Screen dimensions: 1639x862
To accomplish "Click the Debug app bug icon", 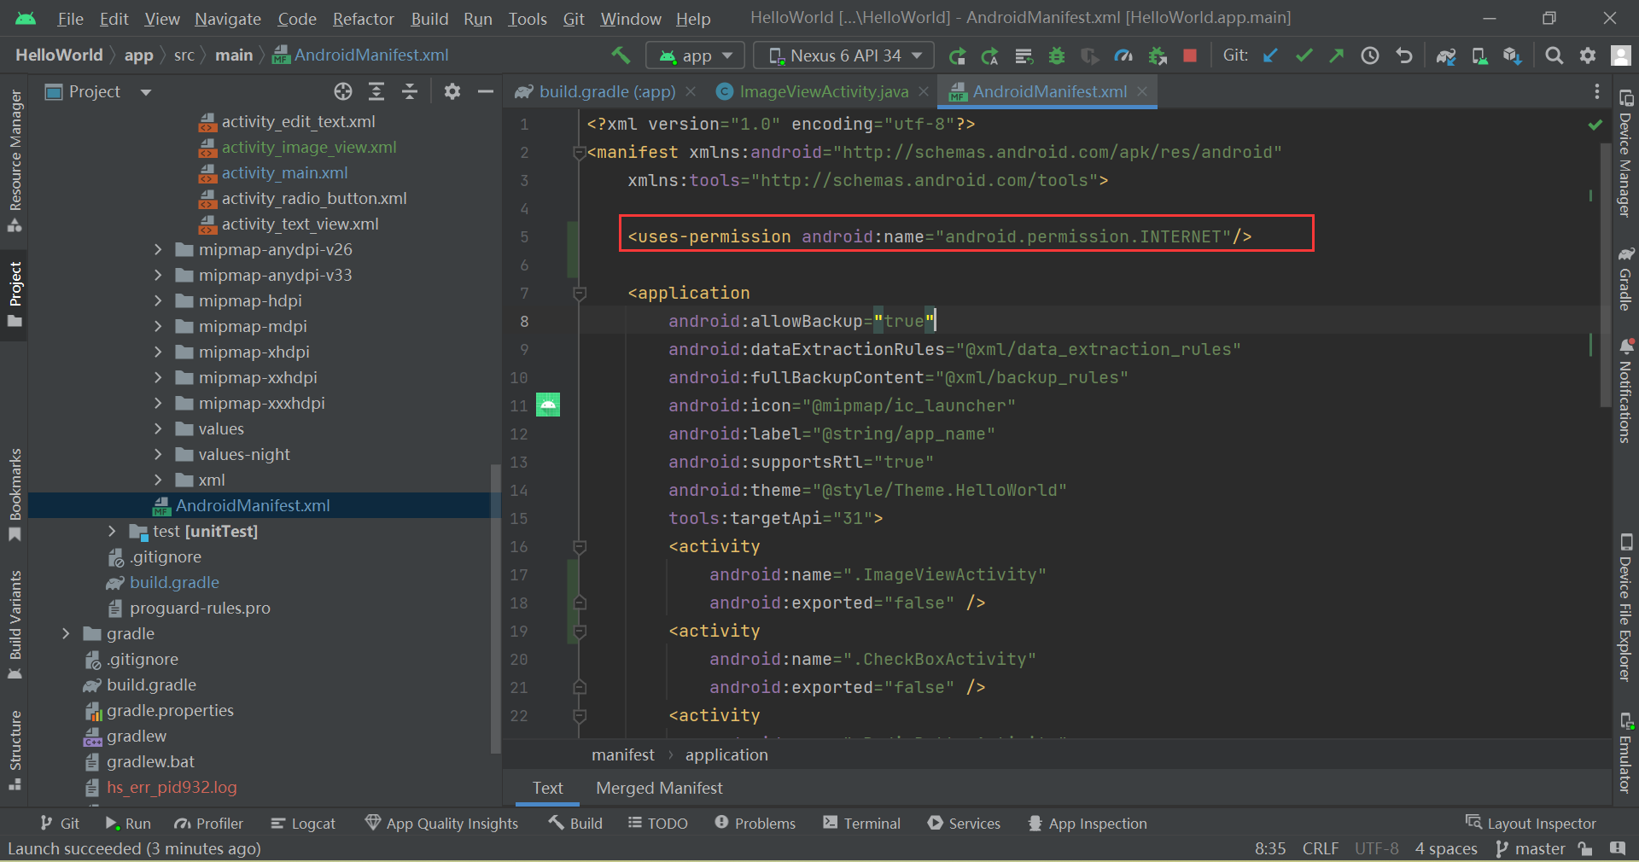I will click(1057, 55).
